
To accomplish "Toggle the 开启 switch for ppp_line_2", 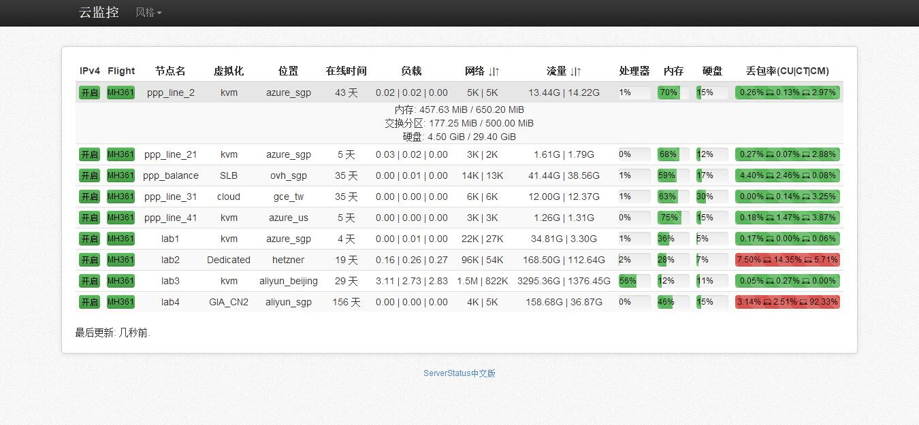I will pyautogui.click(x=89, y=92).
